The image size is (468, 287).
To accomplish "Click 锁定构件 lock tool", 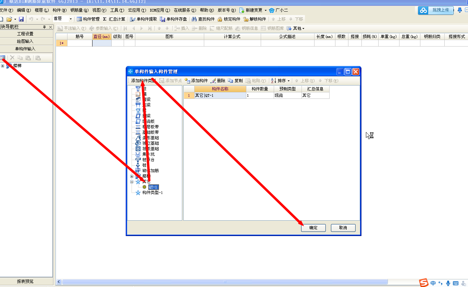I will 229,19.
